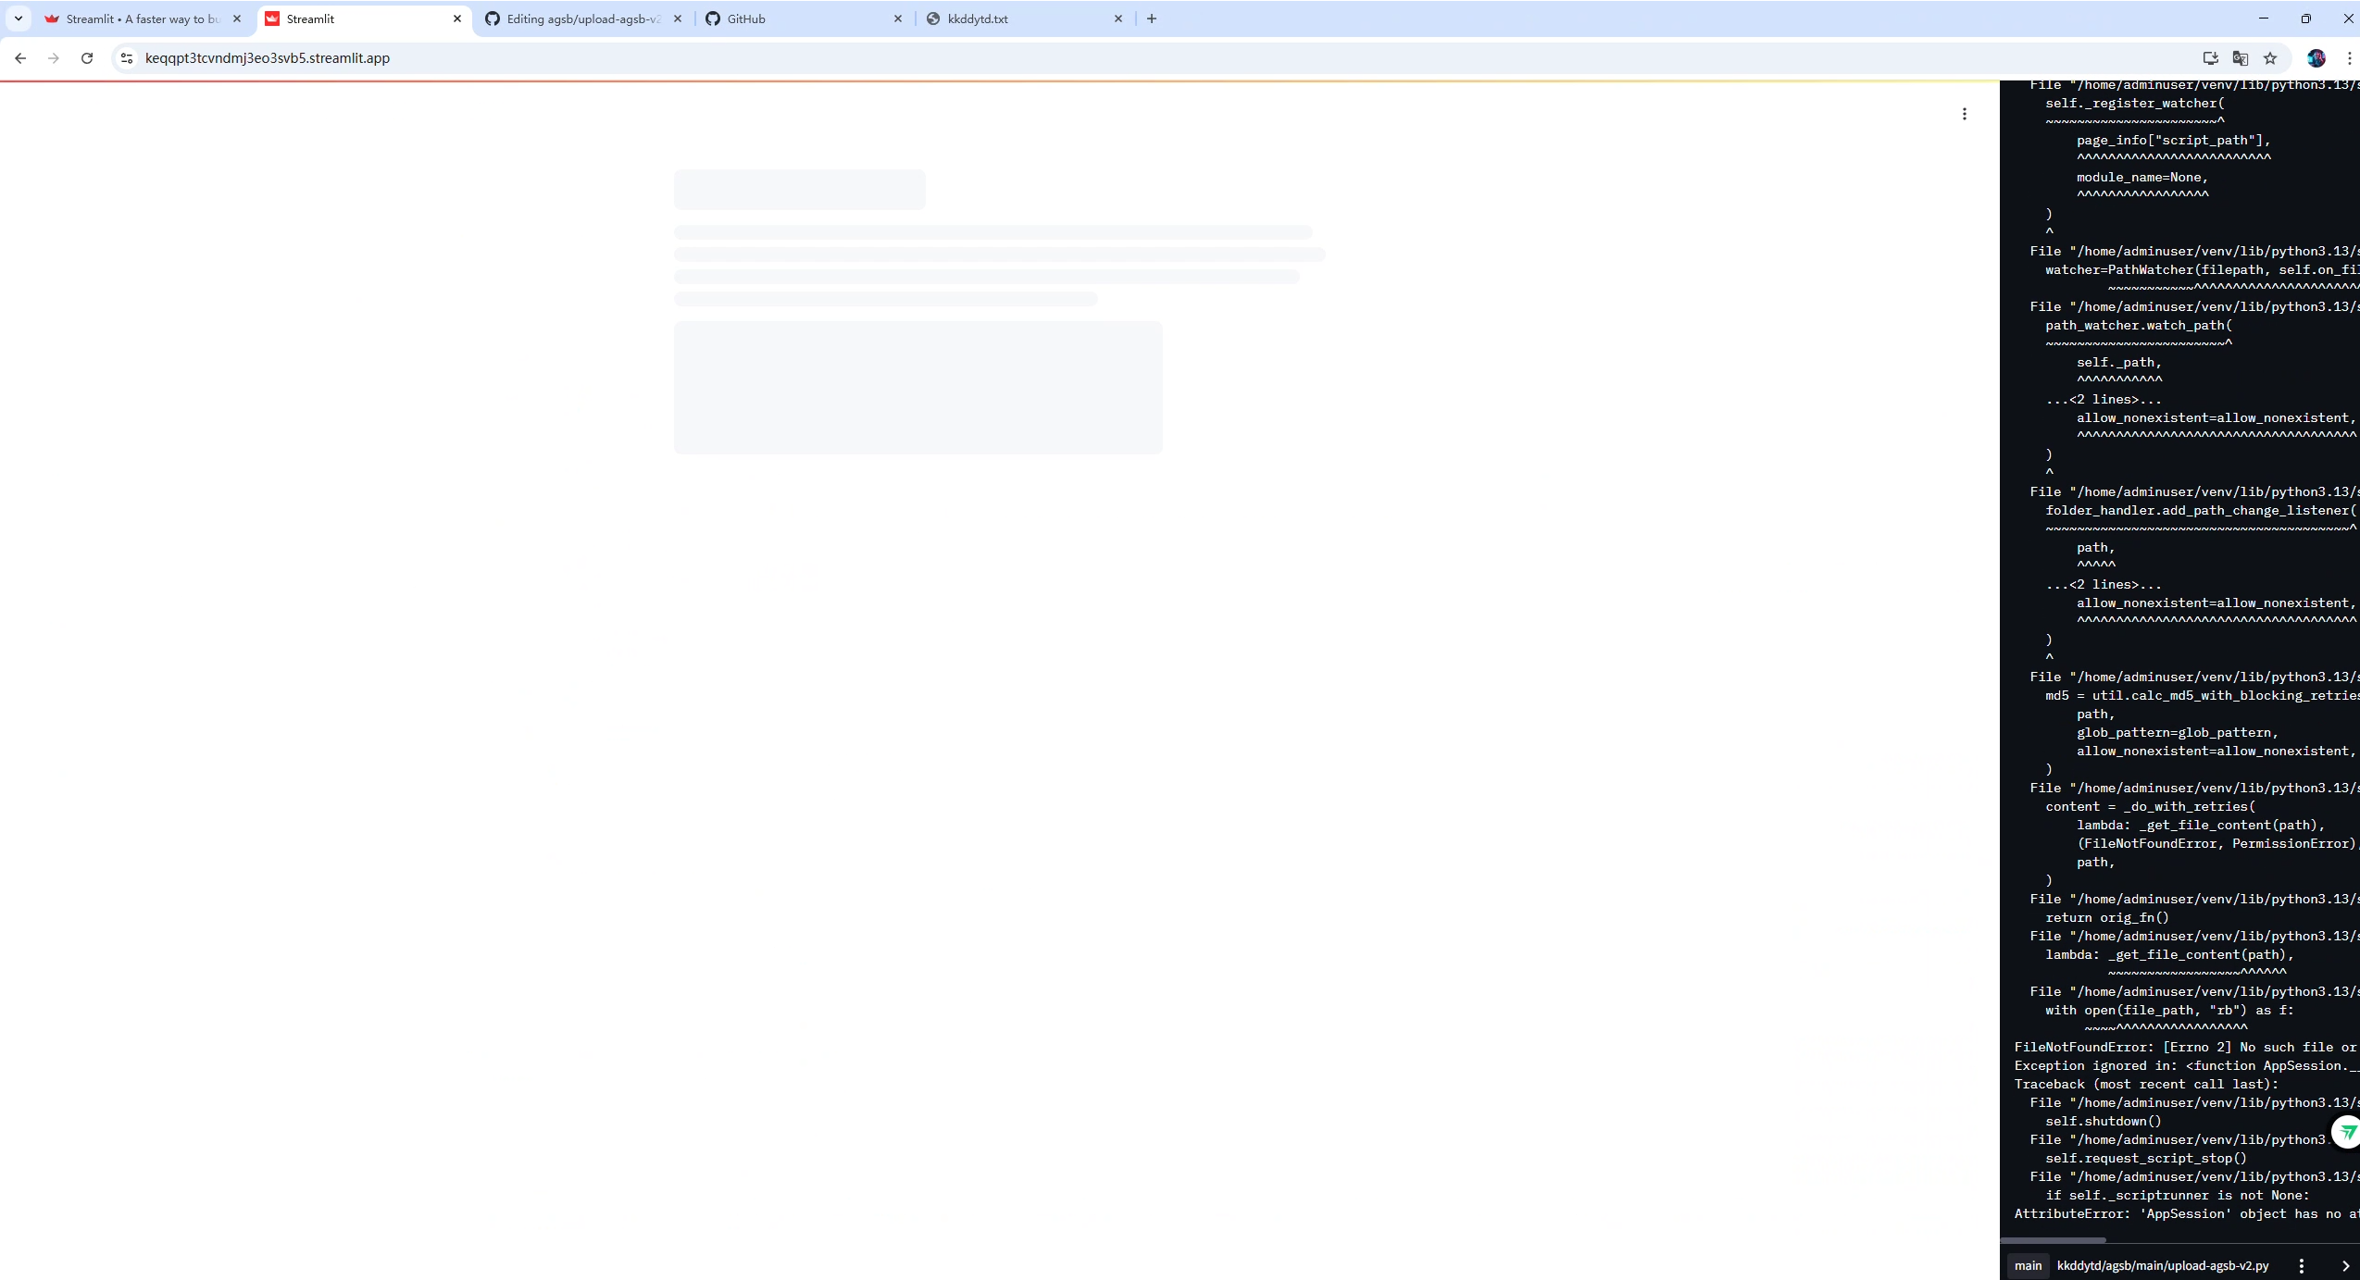Screen dimensions: 2360x1280
Task: Click the browser forward arrow
Action: point(54,57)
